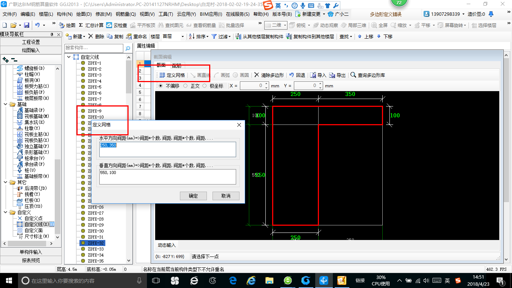Collapse 自定义线 root in component list
Screen dimensions: 512x288
[69, 57]
